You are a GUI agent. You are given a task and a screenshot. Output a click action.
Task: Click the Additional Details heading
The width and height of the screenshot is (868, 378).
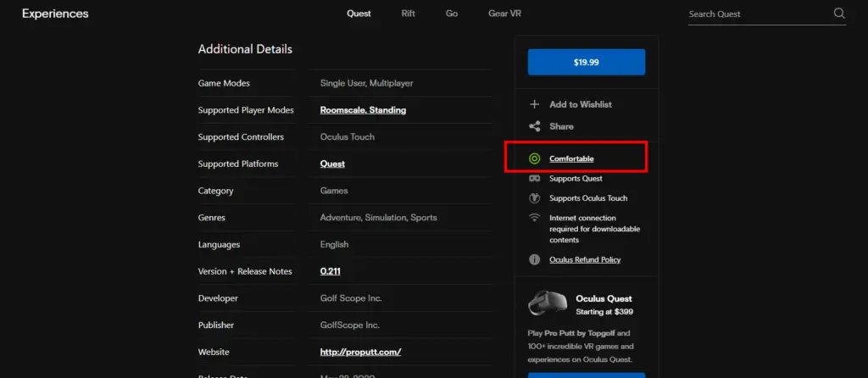pos(245,49)
